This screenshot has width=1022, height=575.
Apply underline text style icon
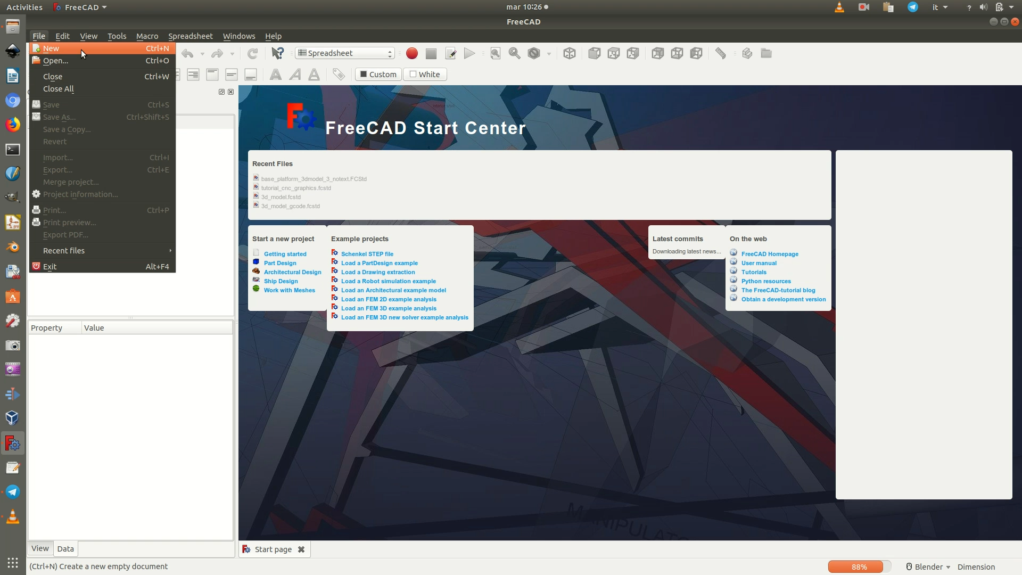[x=314, y=75]
